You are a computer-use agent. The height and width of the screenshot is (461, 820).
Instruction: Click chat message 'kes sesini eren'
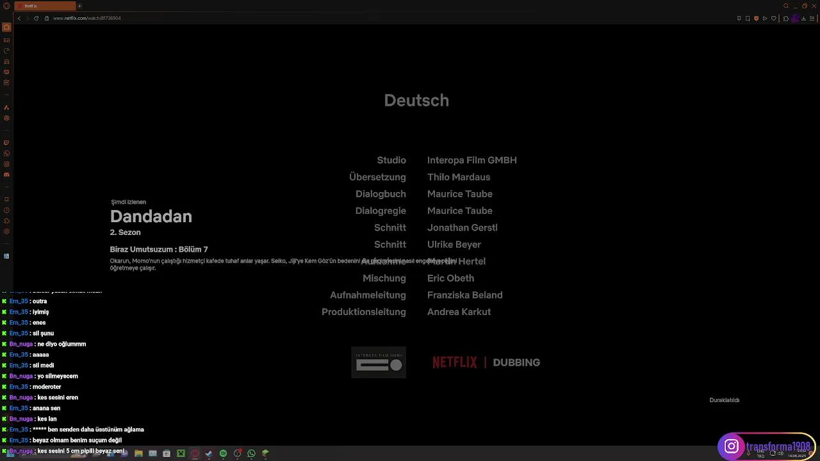[58, 398]
